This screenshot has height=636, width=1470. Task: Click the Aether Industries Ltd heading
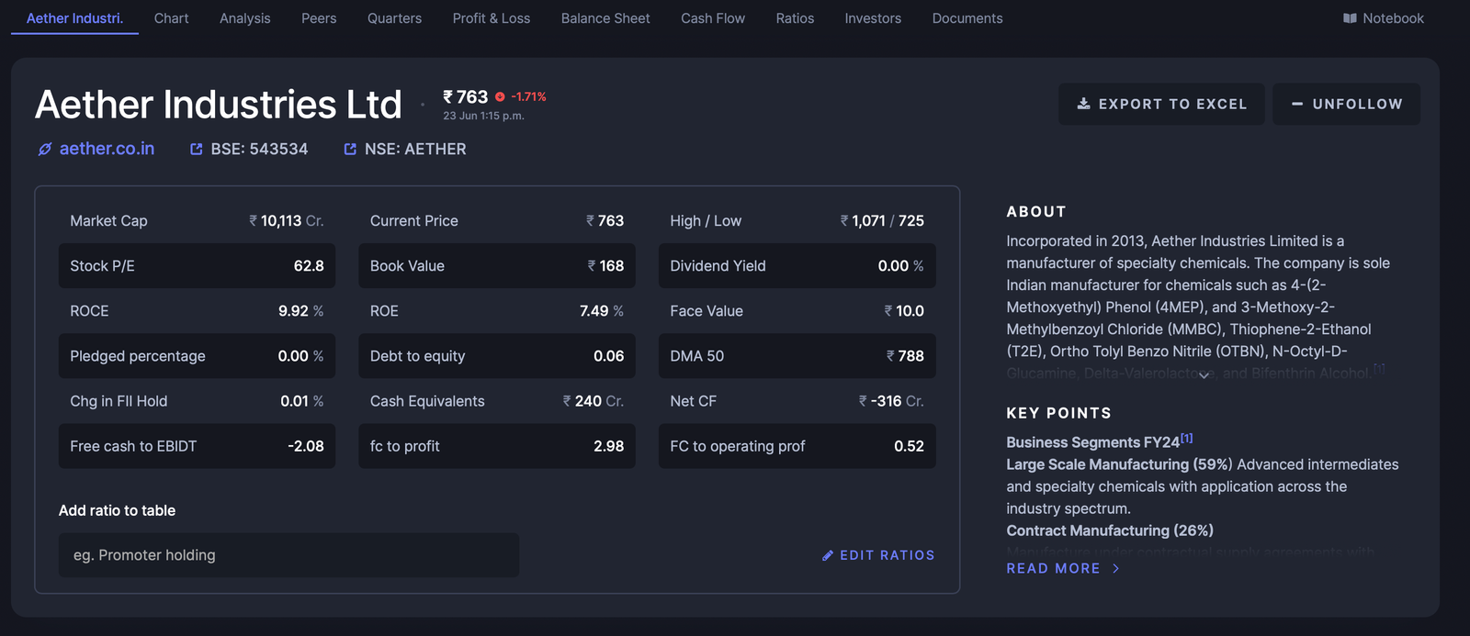tap(219, 105)
